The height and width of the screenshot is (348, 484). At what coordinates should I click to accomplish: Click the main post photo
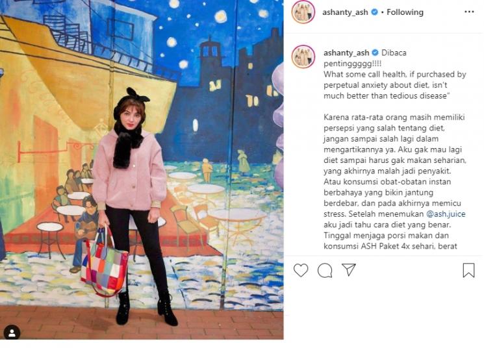[142, 169]
